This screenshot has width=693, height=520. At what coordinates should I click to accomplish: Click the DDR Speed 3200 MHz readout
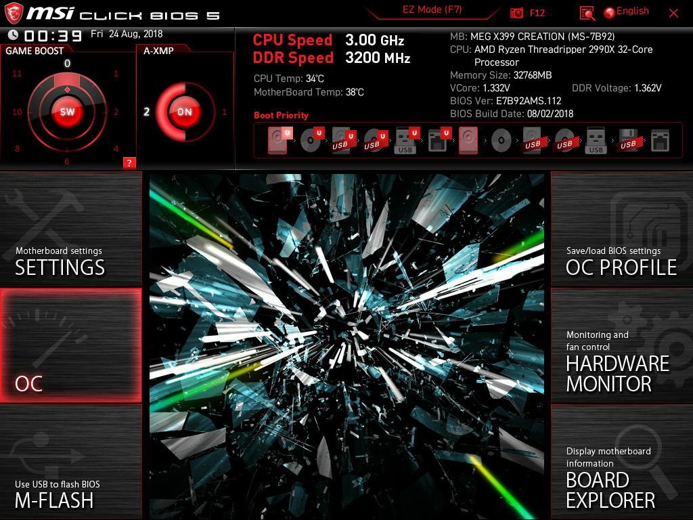point(332,58)
